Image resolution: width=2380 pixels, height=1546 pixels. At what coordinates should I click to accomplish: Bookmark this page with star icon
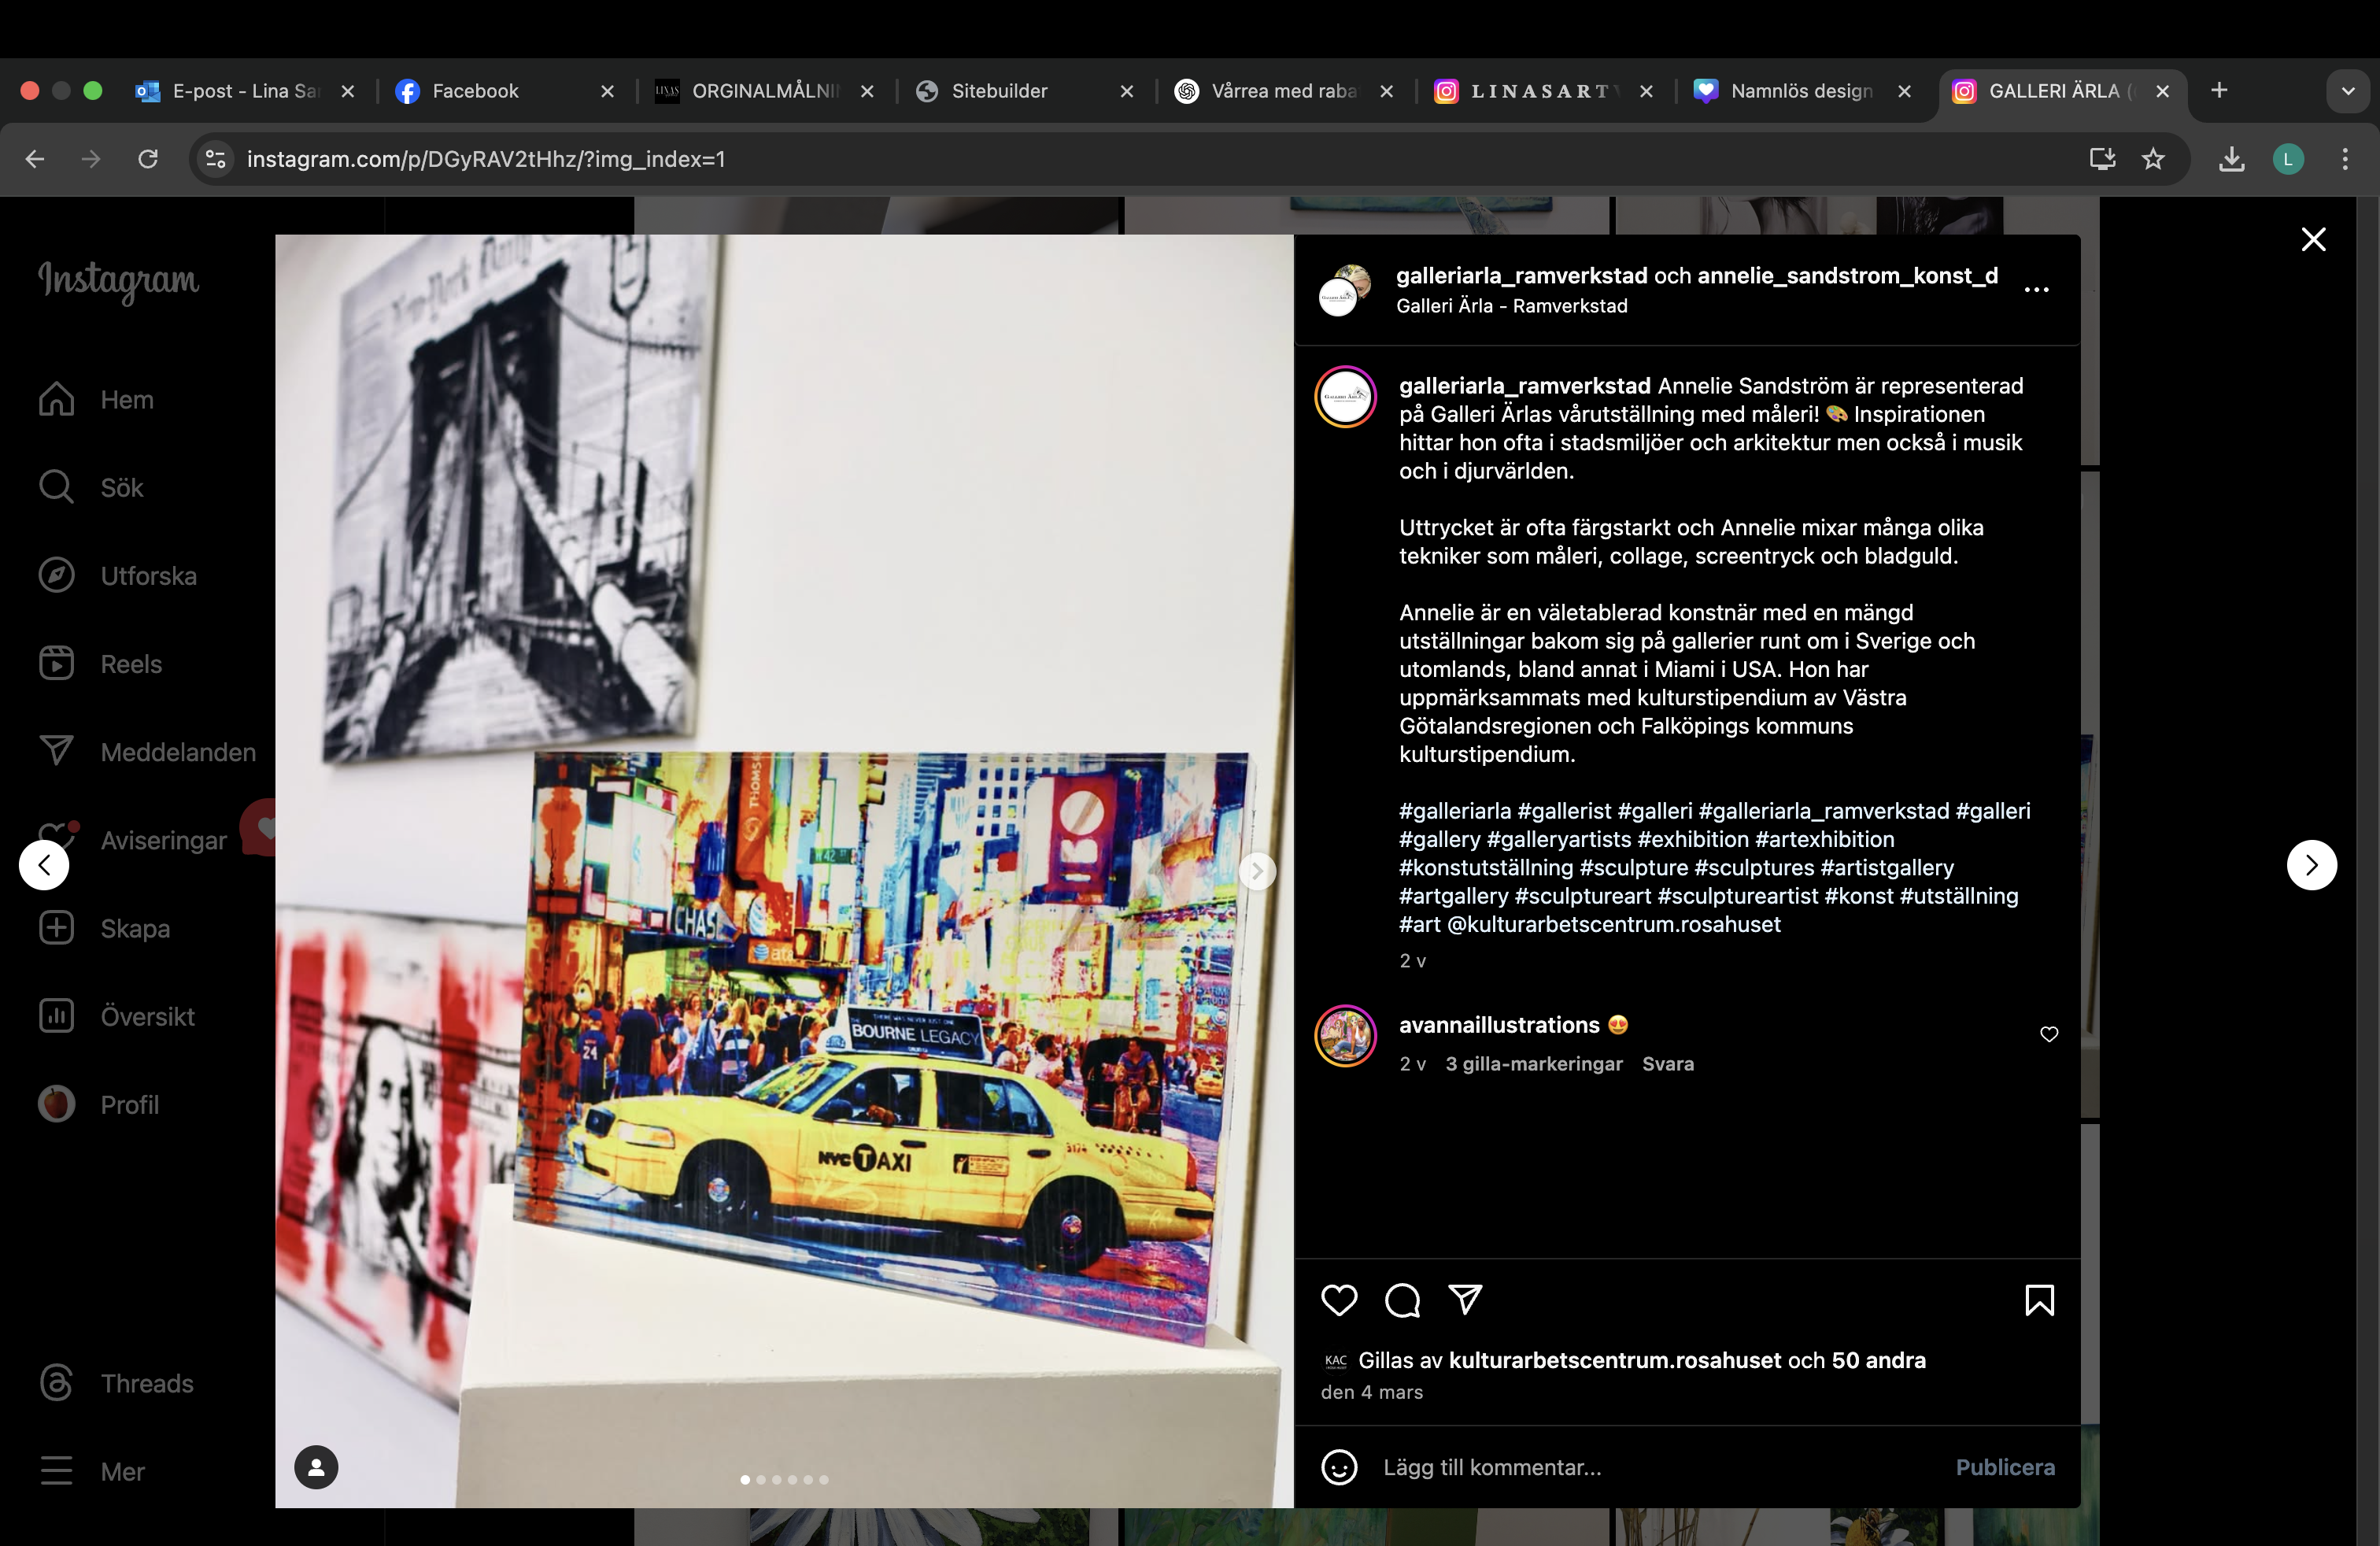(x=2153, y=159)
